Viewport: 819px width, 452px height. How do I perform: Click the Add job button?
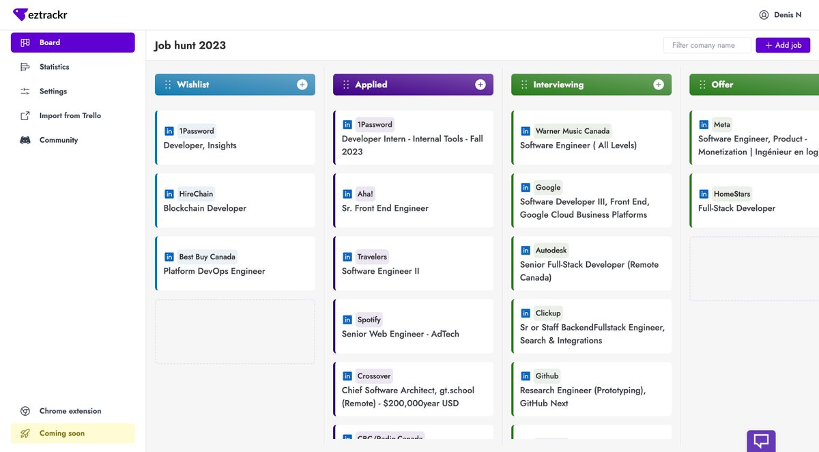(x=783, y=45)
